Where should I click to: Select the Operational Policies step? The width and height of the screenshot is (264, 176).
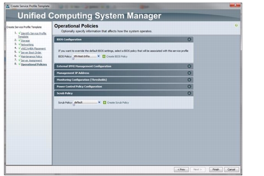34,64
